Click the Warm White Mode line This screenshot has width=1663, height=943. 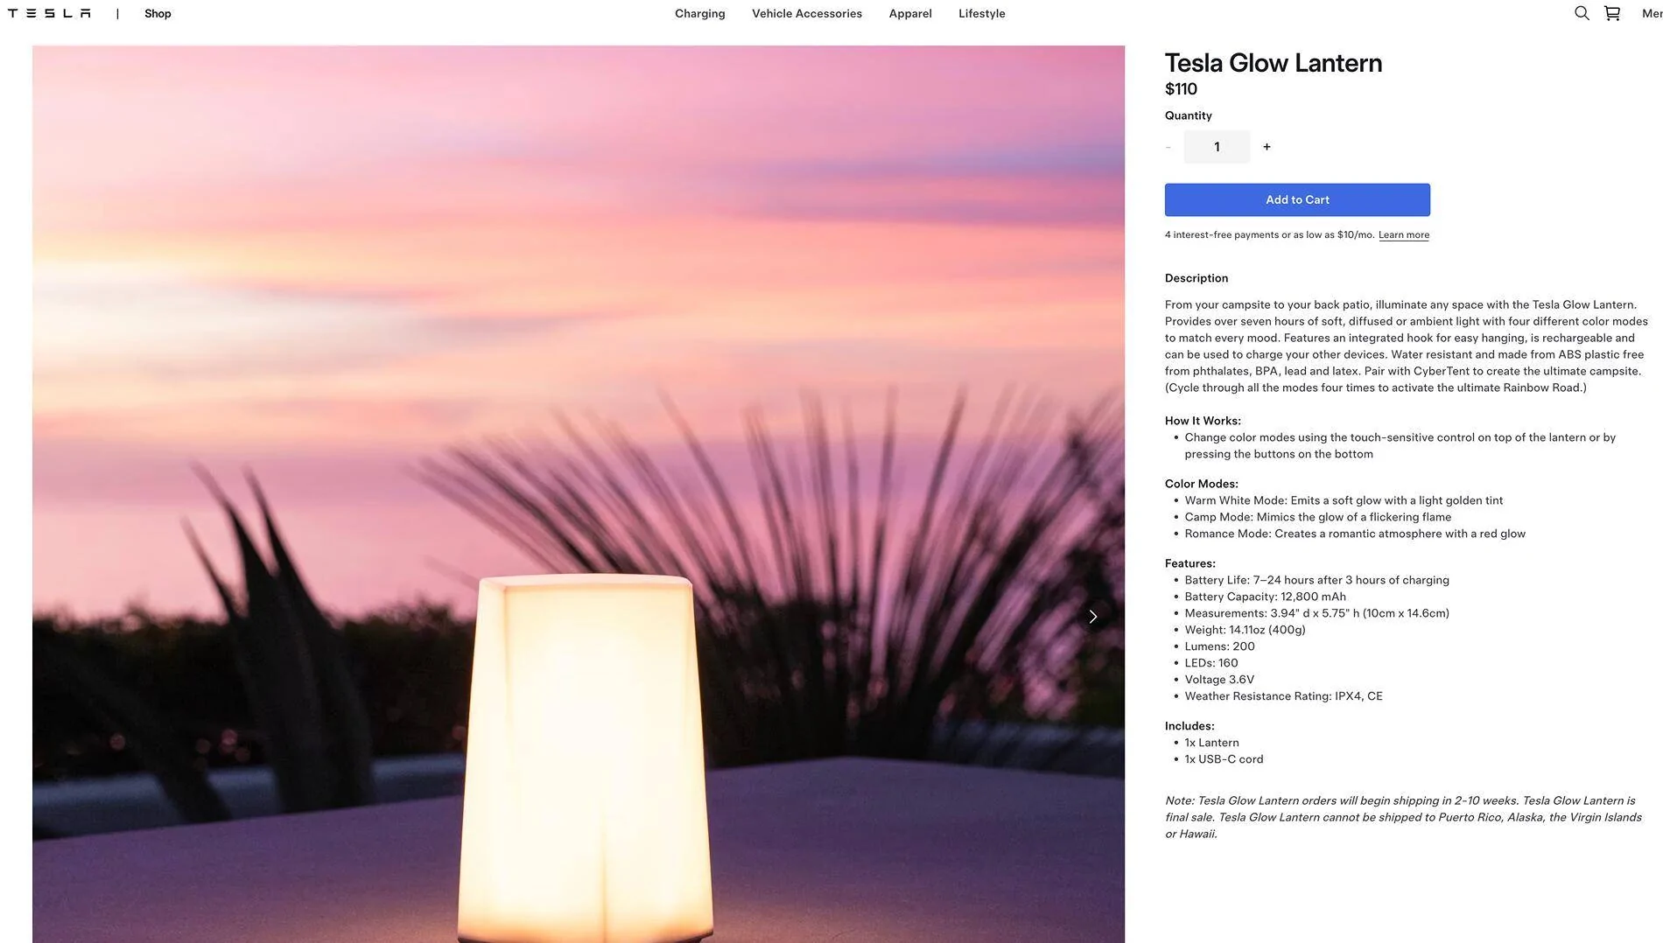pyautogui.click(x=1344, y=500)
